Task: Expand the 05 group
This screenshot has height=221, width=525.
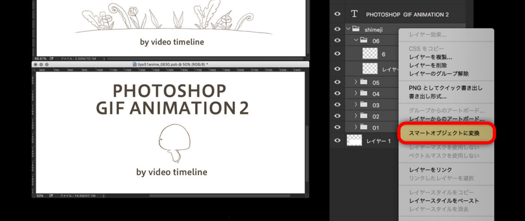Action: pos(356,82)
